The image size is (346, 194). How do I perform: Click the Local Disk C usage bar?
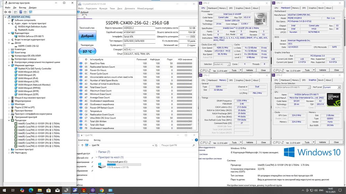pyautogui.click(x=124, y=164)
